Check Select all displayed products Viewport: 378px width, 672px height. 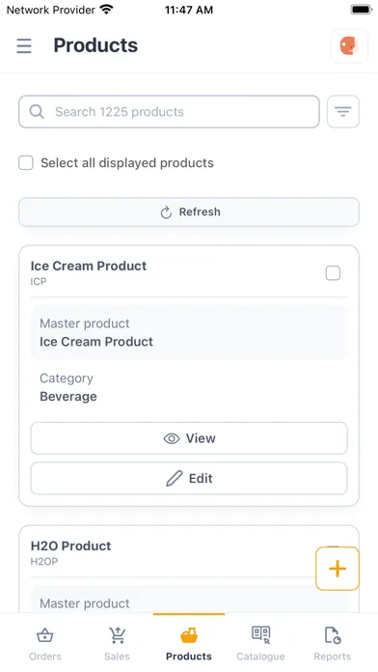(x=26, y=163)
